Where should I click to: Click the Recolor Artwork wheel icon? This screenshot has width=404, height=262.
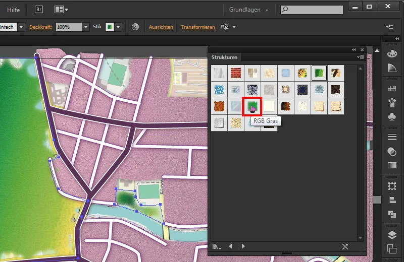135,27
